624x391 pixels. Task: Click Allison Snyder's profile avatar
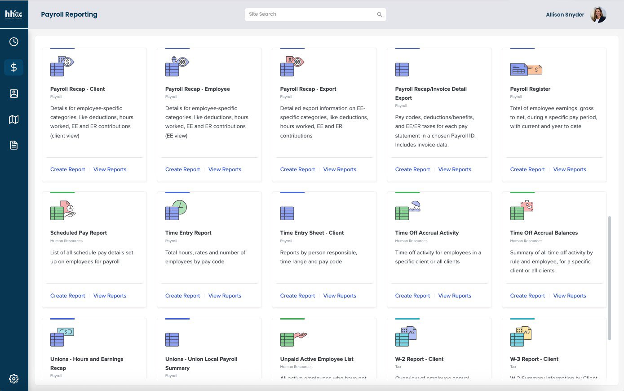click(598, 14)
